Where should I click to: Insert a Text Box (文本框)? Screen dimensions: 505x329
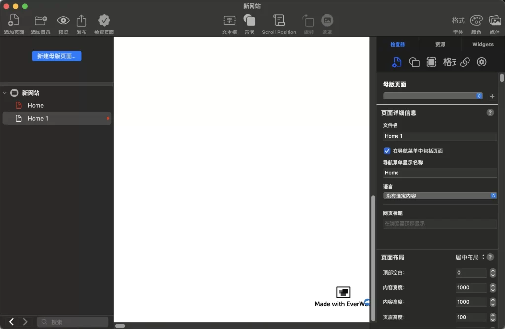click(229, 21)
